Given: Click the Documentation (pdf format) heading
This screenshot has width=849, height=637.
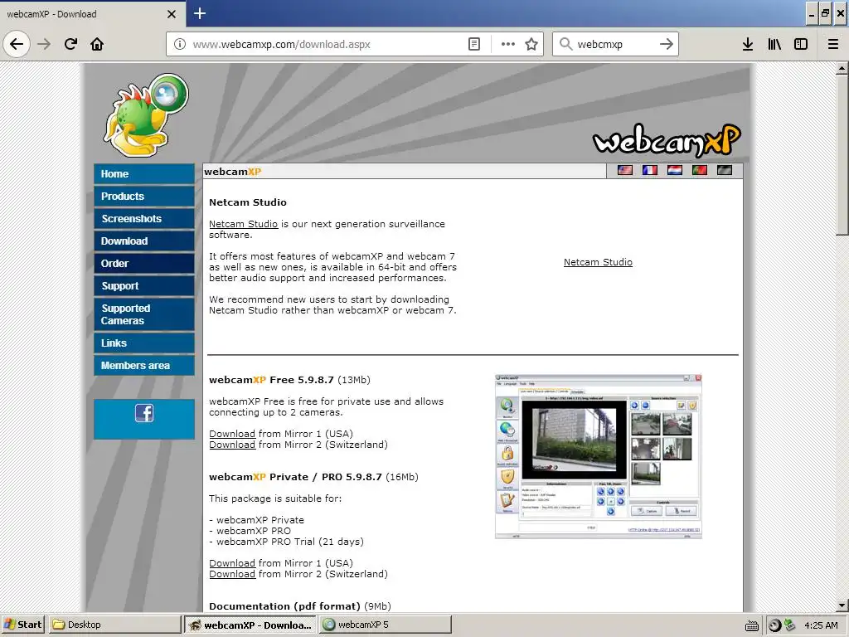Looking at the screenshot, I should coord(284,606).
